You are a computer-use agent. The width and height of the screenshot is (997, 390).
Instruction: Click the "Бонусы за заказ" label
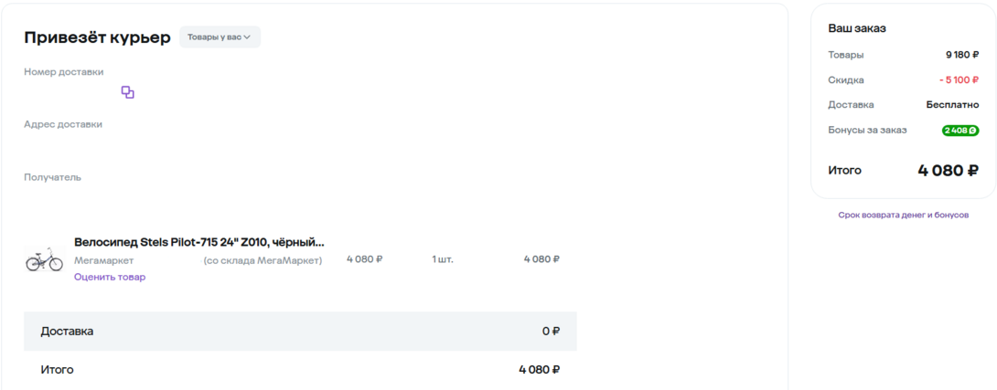867,130
